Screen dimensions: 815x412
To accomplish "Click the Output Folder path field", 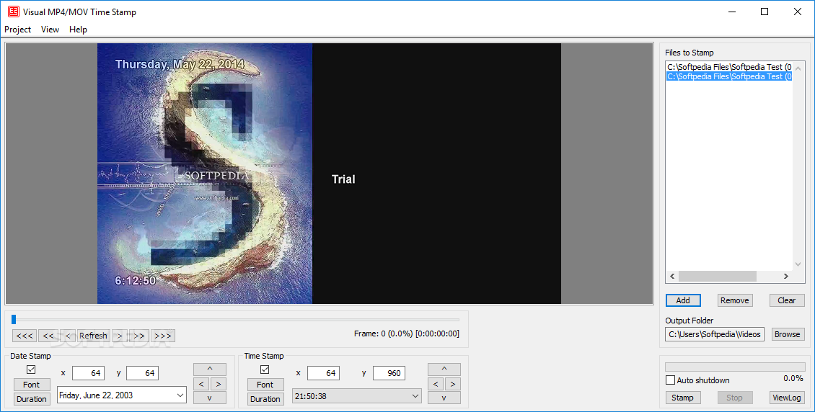I will coord(715,334).
